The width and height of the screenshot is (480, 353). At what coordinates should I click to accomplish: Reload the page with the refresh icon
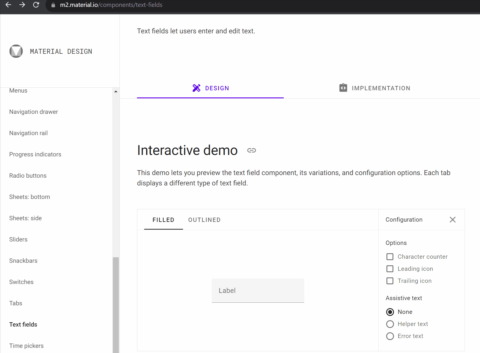click(36, 5)
